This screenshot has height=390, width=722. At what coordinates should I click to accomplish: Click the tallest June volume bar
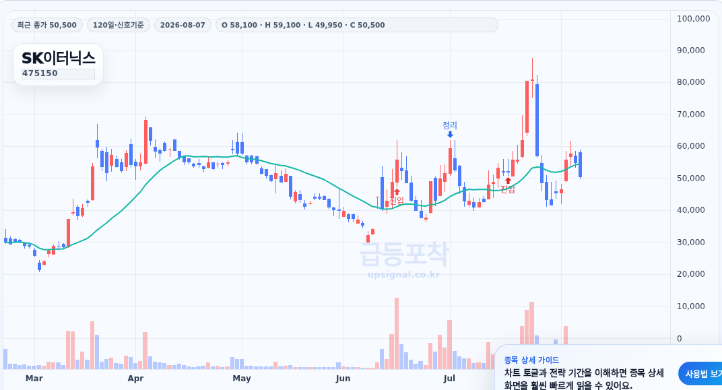397,333
